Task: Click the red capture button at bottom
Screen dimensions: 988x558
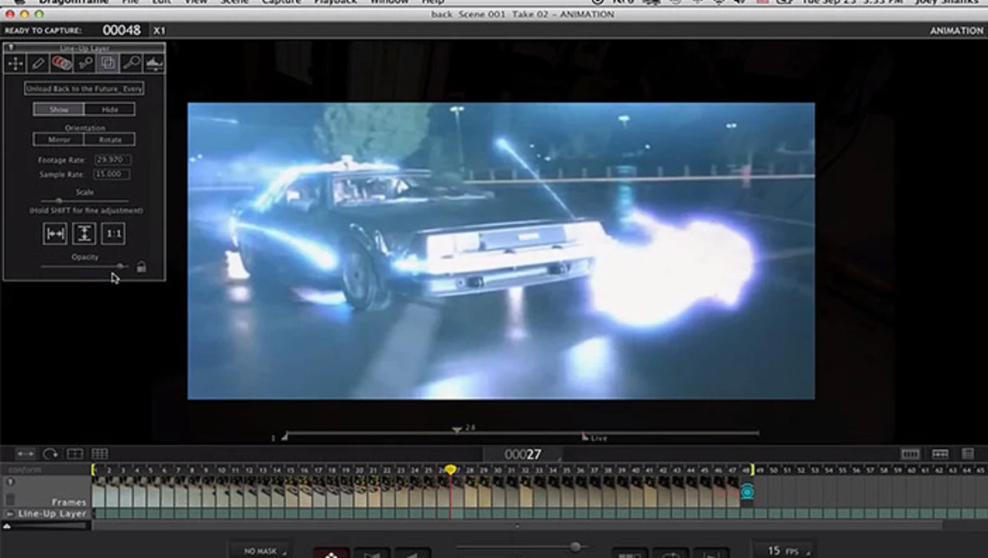Action: [331, 553]
